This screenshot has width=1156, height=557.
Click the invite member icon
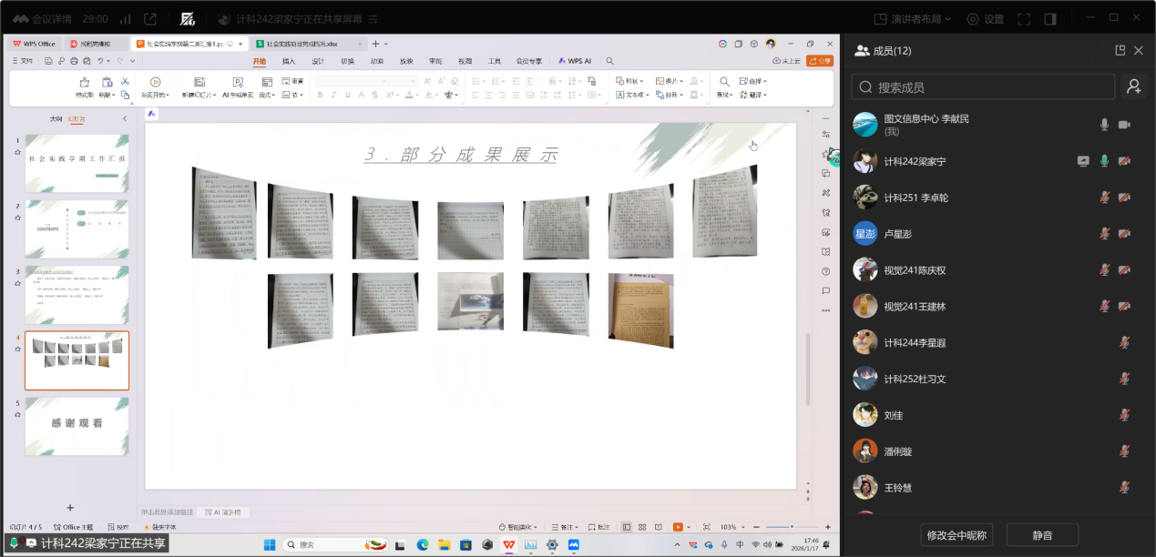1133,86
